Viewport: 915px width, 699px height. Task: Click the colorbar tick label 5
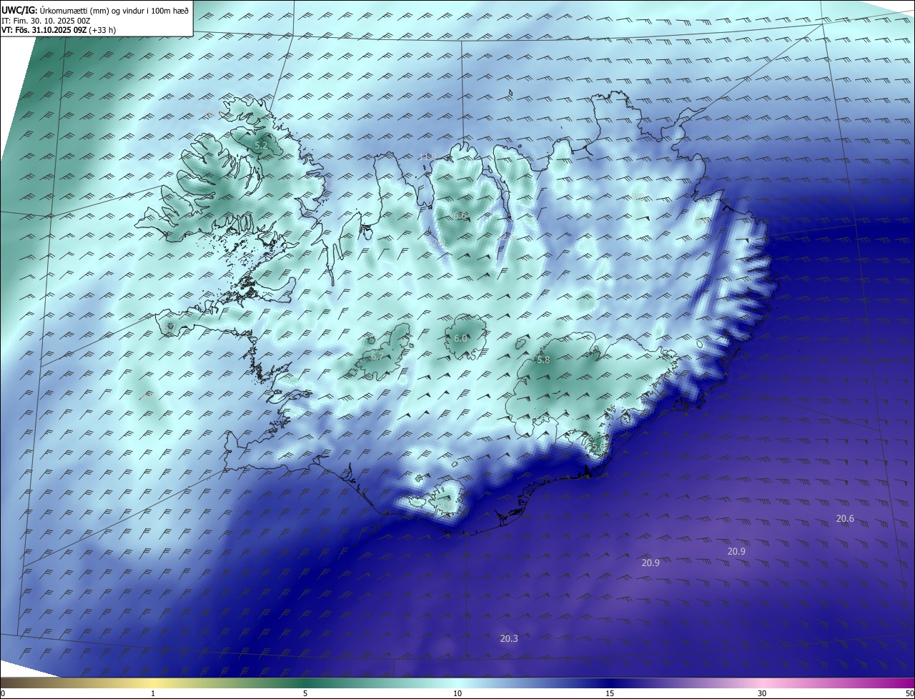(305, 693)
